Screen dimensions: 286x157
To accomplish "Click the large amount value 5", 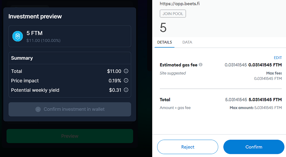I will [163, 28].
